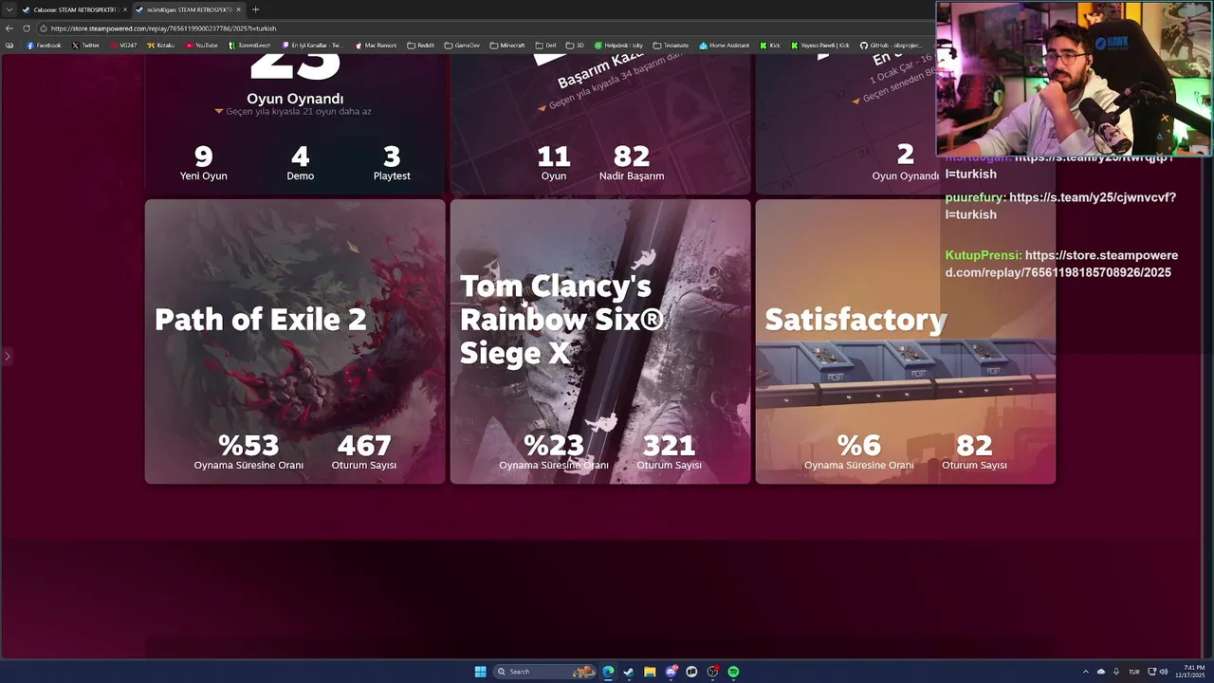1214x683 pixels.
Task: Open the volume icon in system tray
Action: click(1164, 672)
